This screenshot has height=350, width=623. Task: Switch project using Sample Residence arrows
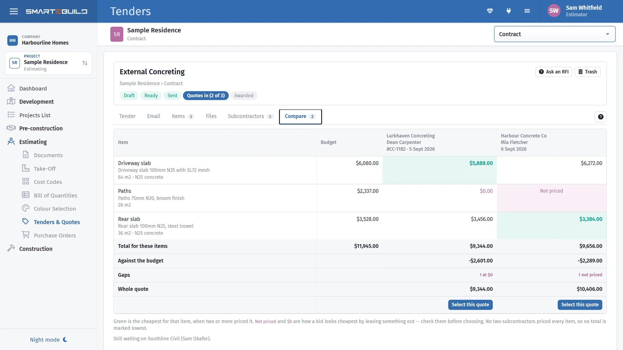click(85, 63)
